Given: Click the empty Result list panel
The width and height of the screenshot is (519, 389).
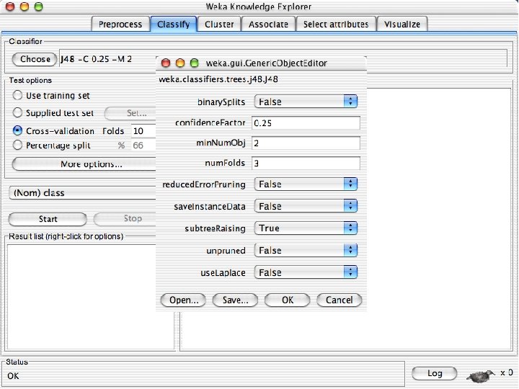Looking at the screenshot, I should coord(90,297).
